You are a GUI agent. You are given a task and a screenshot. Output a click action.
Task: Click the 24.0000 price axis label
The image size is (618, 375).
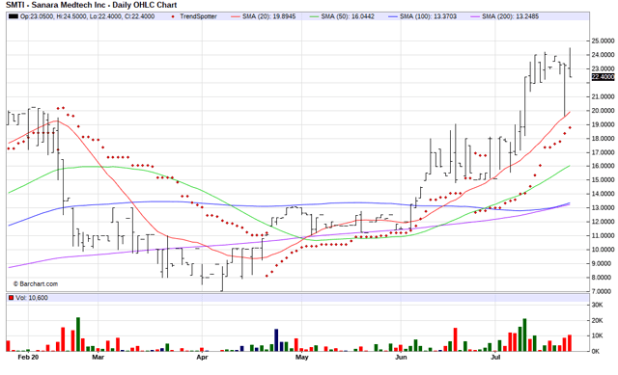click(x=603, y=55)
